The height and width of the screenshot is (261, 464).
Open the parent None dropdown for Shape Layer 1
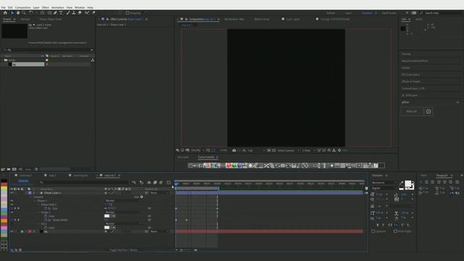point(159,193)
